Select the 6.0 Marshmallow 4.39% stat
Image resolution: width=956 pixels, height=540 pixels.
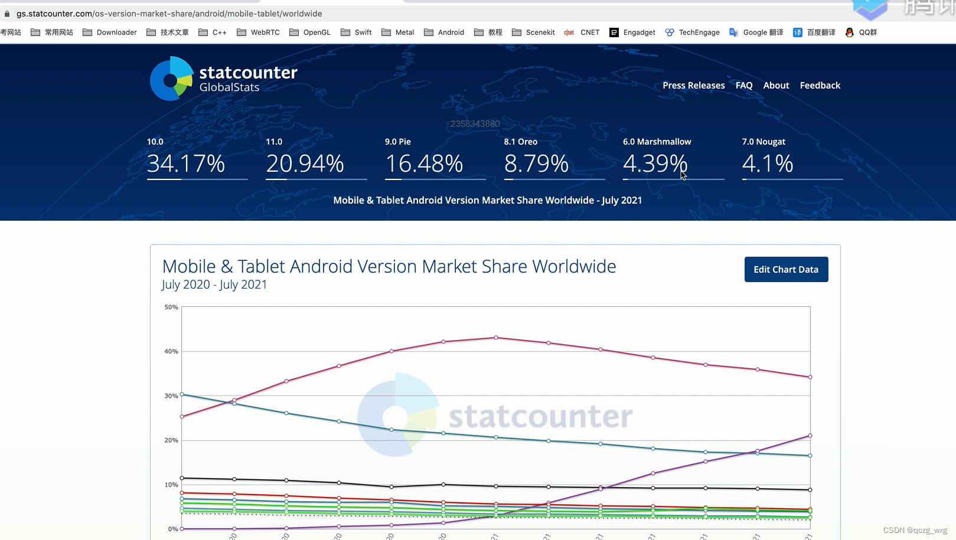[673, 158]
